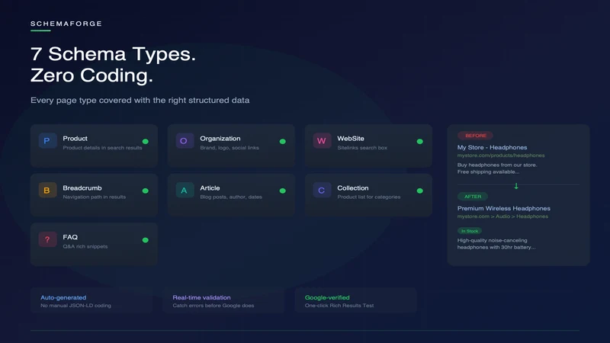This screenshot has height=343, width=610.
Task: Toggle the green status dot on Article card
Action: click(x=283, y=191)
